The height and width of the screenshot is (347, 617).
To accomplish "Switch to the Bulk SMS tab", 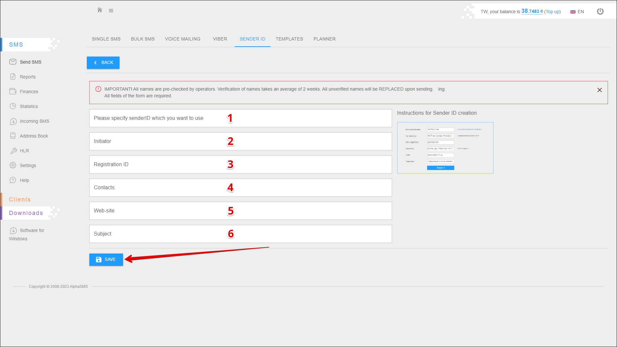I will tap(143, 39).
